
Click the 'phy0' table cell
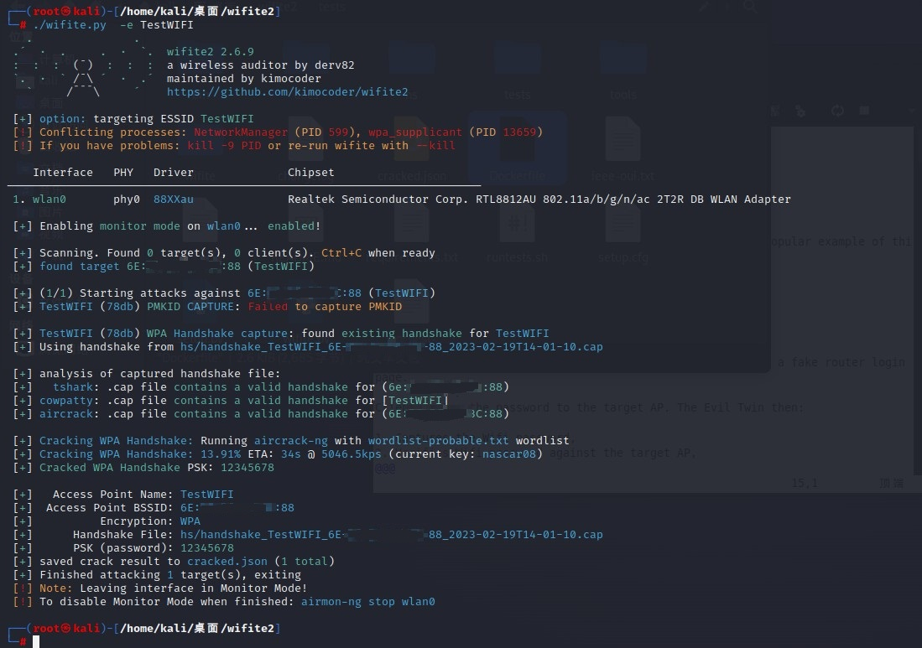coord(127,200)
